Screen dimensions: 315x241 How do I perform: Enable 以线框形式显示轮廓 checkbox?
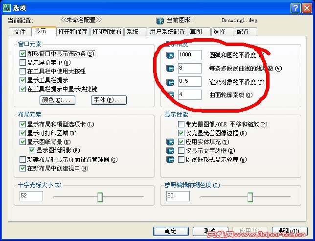181,160
